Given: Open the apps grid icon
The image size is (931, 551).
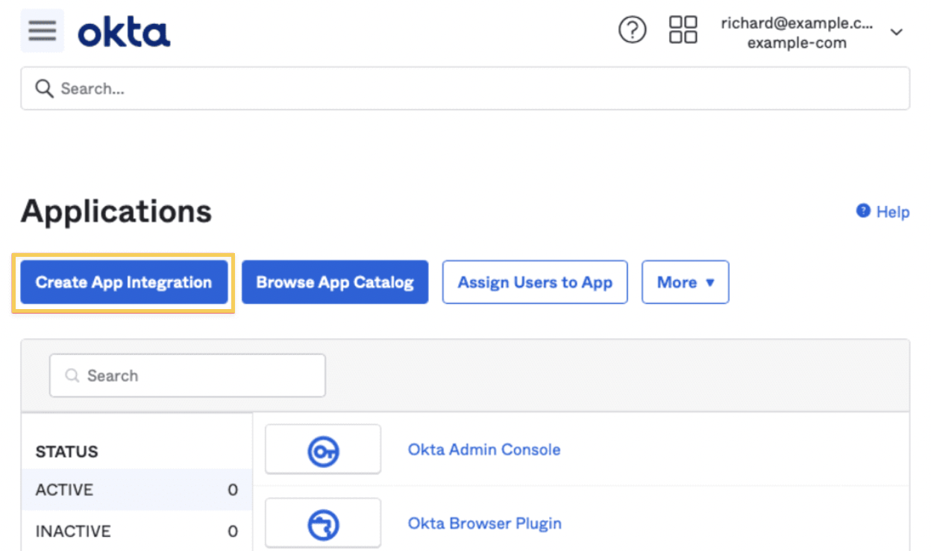Looking at the screenshot, I should pos(683,30).
